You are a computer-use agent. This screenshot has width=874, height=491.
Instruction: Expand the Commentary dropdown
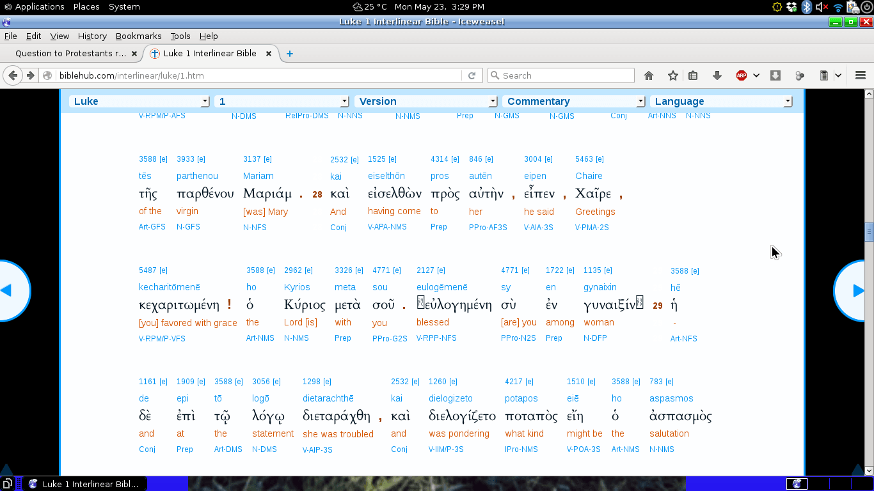click(574, 101)
